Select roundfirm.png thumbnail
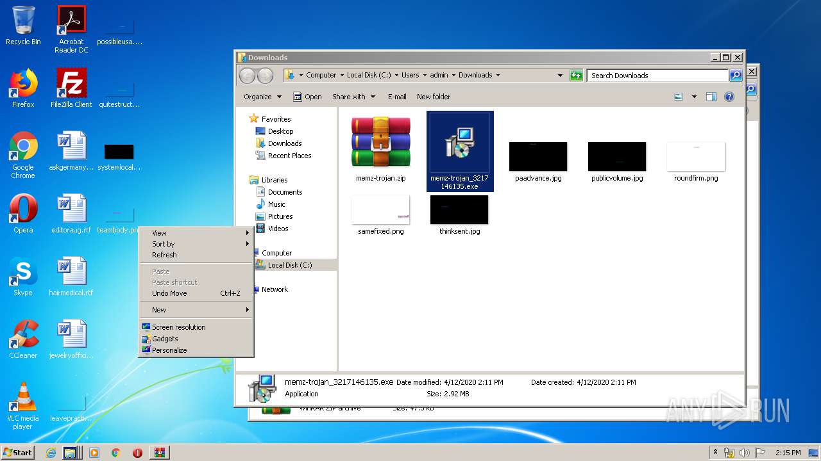The width and height of the screenshot is (821, 461). [696, 162]
